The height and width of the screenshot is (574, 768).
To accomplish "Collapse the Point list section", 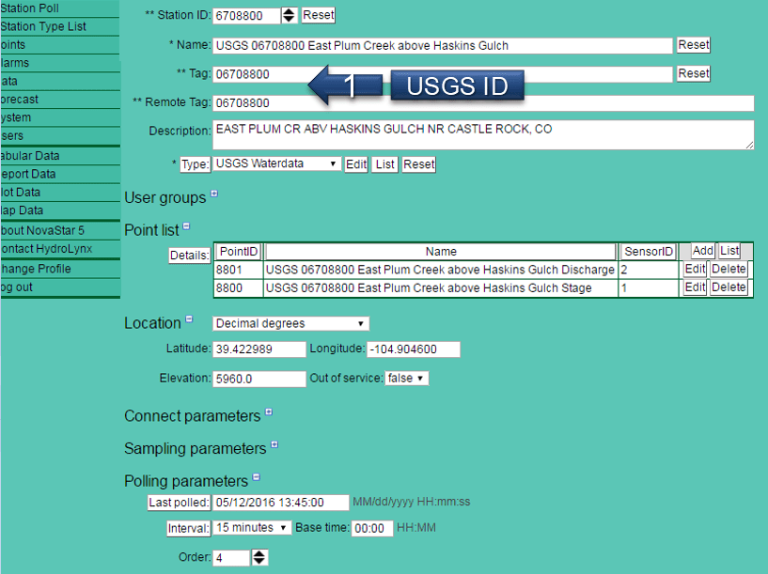I will tap(185, 226).
